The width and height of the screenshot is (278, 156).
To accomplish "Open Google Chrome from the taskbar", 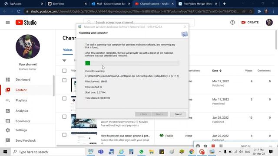I will click(192, 152).
